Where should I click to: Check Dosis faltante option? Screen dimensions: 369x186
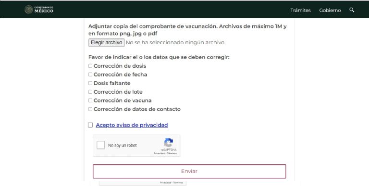click(90, 83)
